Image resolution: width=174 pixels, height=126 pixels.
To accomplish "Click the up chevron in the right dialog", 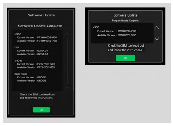I will pos(157,28).
